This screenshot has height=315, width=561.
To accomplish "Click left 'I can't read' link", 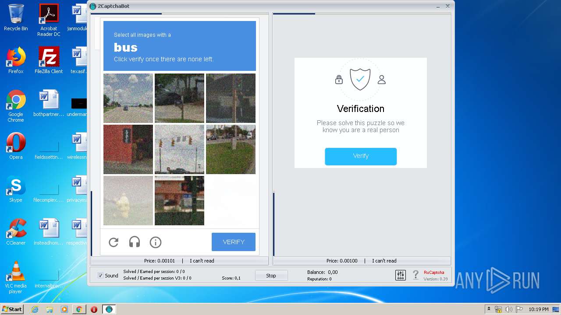I will click(202, 261).
